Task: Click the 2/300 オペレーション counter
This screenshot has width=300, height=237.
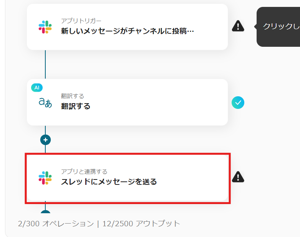Action: (56, 224)
